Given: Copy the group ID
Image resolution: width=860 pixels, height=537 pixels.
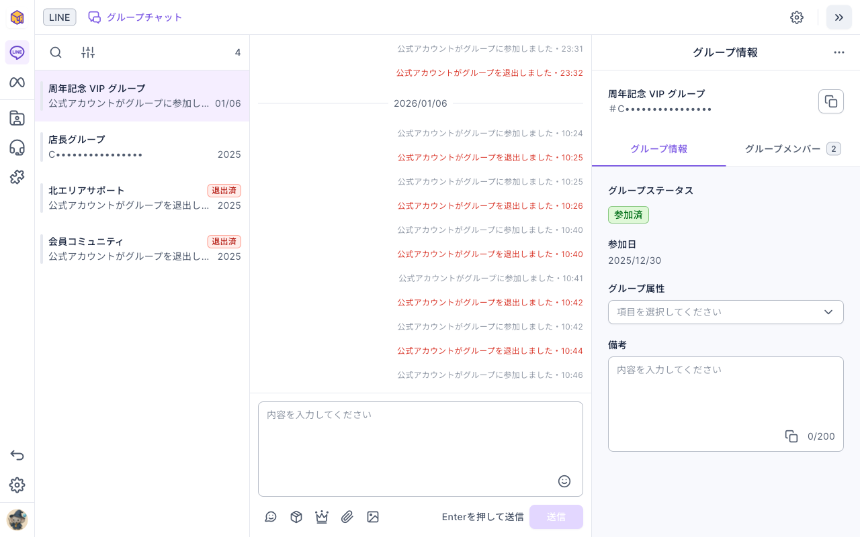Looking at the screenshot, I should coord(831,101).
